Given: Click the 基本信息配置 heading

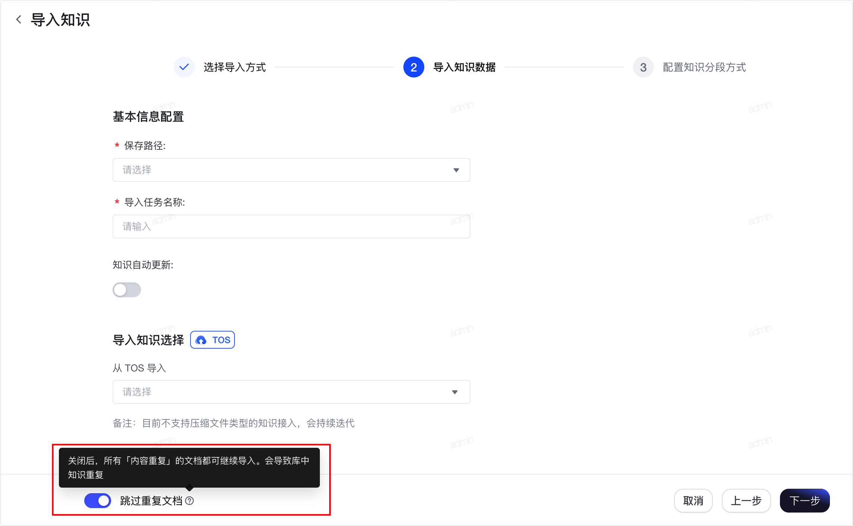Looking at the screenshot, I should tap(148, 117).
